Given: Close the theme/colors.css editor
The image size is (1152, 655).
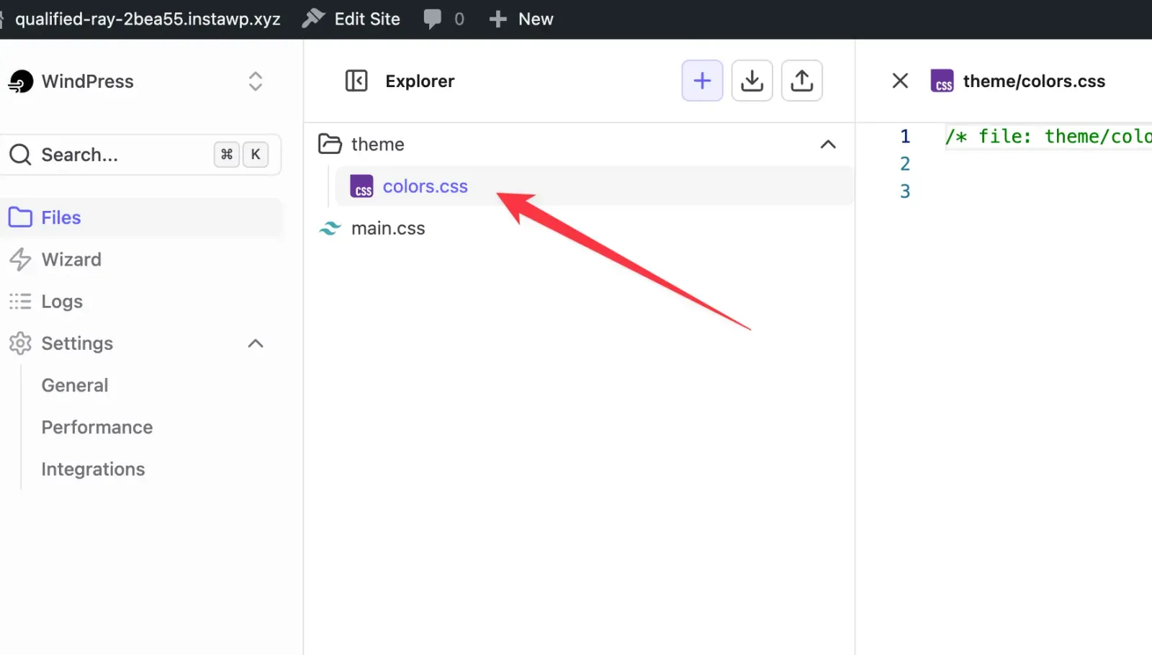Looking at the screenshot, I should tap(899, 81).
